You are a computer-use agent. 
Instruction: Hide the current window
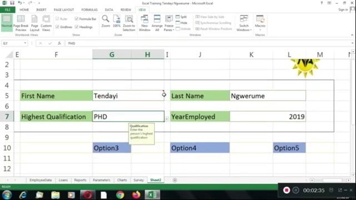pos(181,23)
